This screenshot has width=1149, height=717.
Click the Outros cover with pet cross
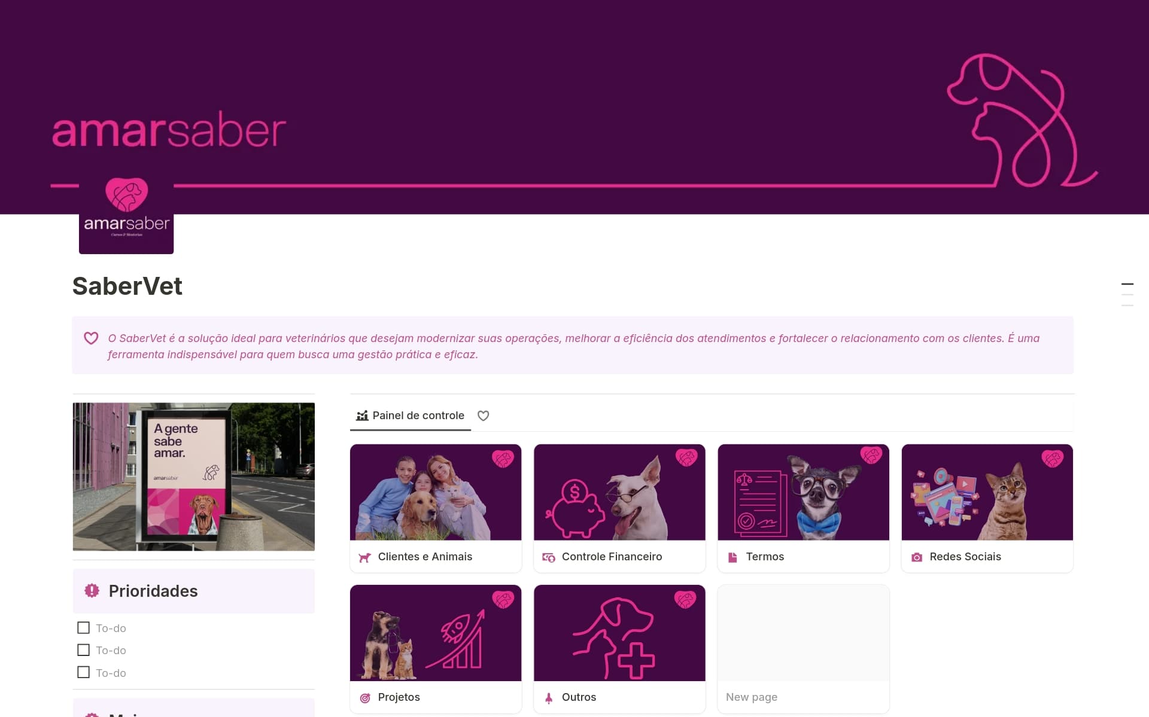[x=619, y=633]
